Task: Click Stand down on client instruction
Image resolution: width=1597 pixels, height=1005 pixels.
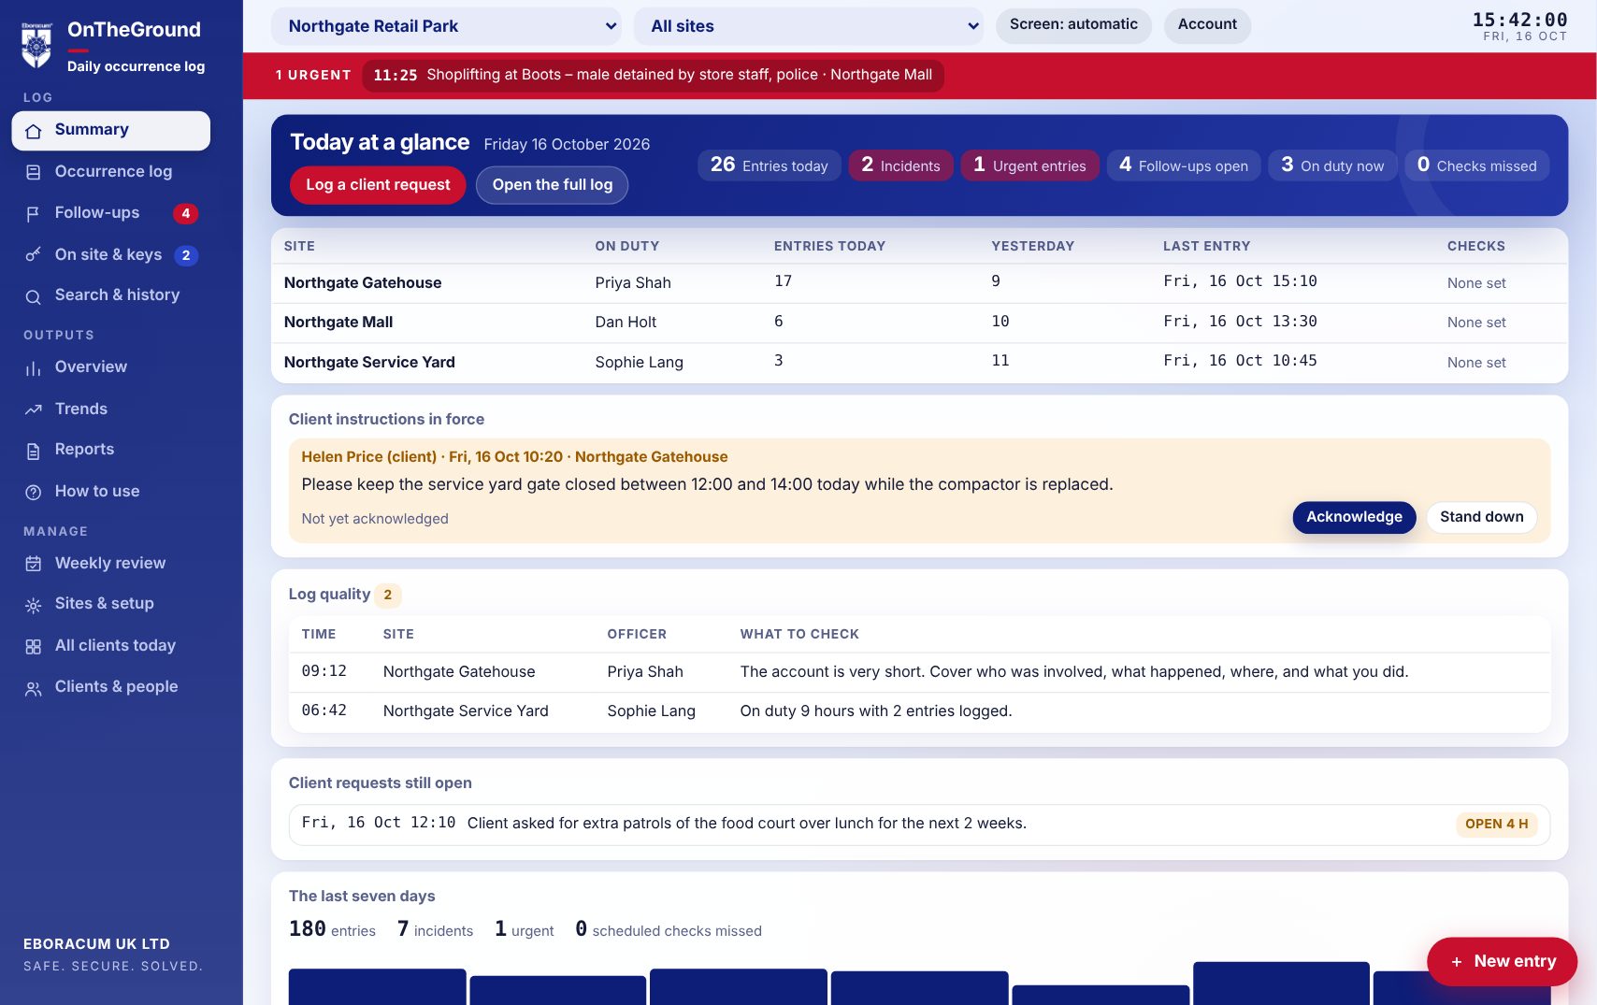Action: coord(1481,517)
